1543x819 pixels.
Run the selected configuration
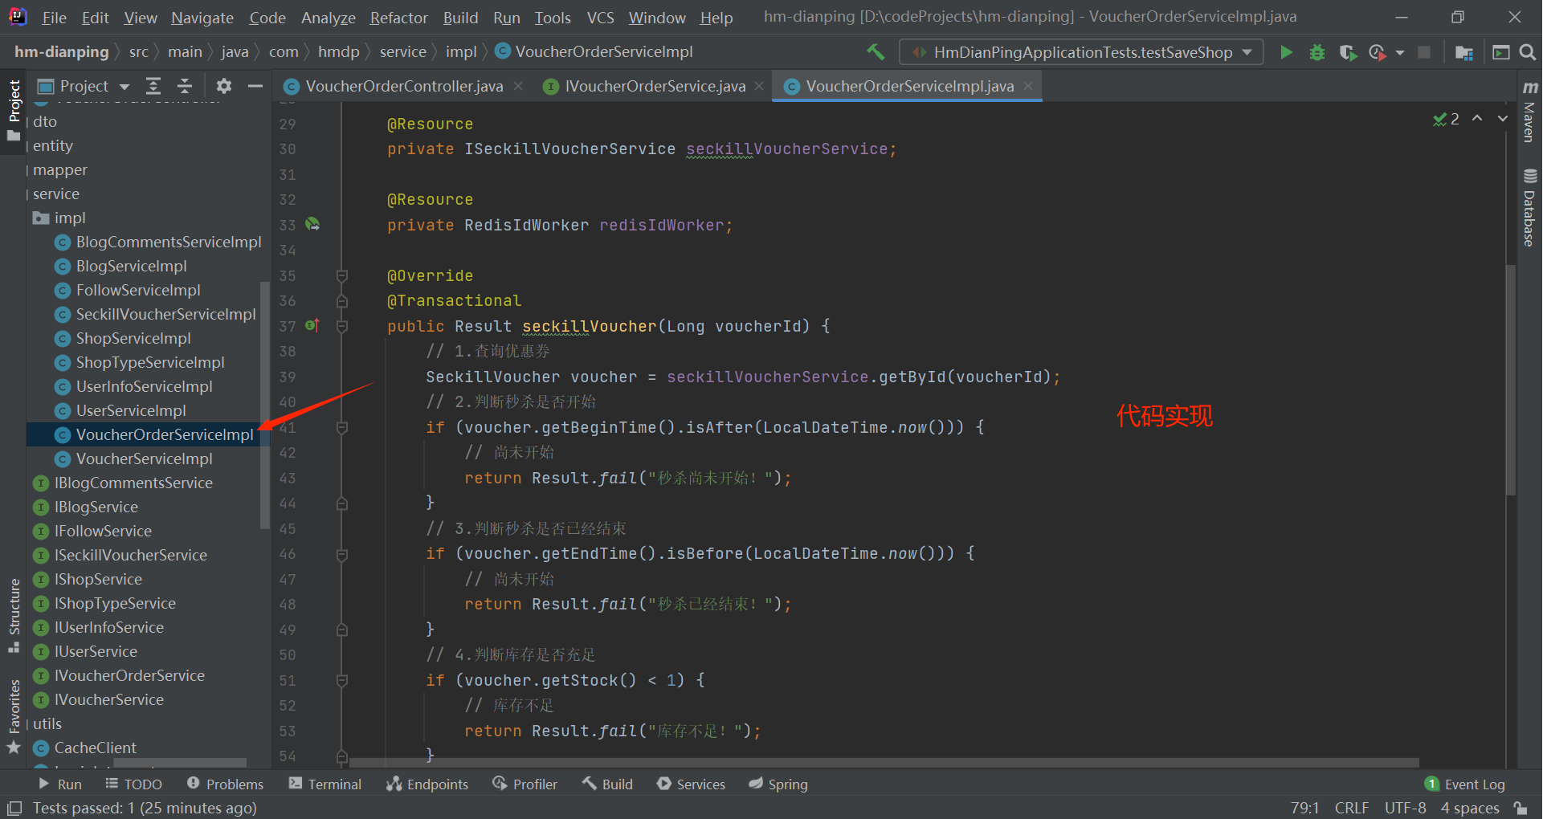(x=1286, y=52)
